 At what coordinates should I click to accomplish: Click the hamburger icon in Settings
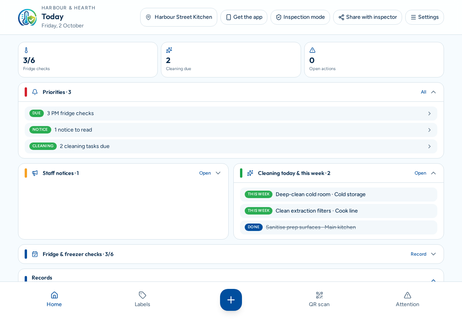coord(413,17)
